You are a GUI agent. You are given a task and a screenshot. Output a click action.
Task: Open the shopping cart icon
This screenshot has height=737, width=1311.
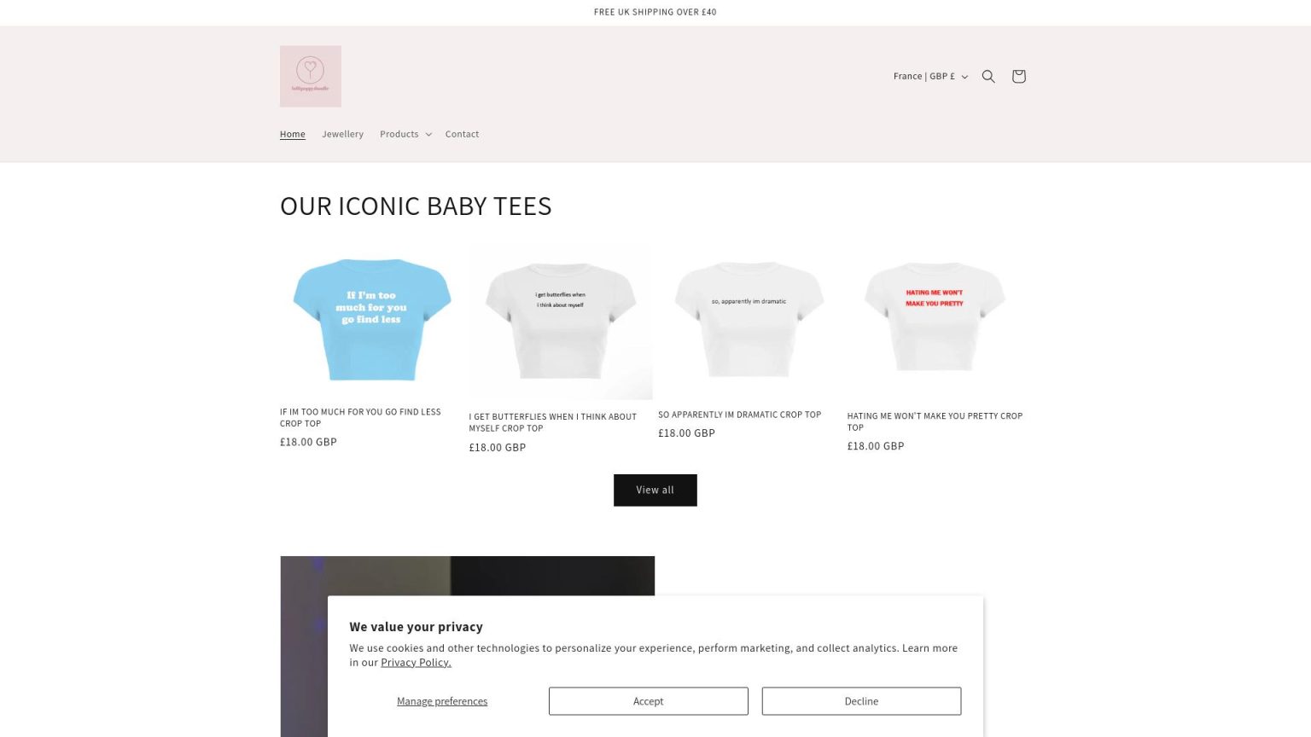click(x=1018, y=77)
